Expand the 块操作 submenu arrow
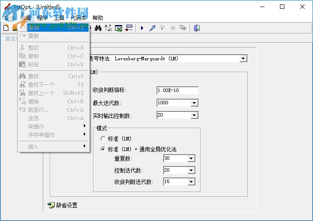The width and height of the screenshot is (313, 221). pos(85,126)
